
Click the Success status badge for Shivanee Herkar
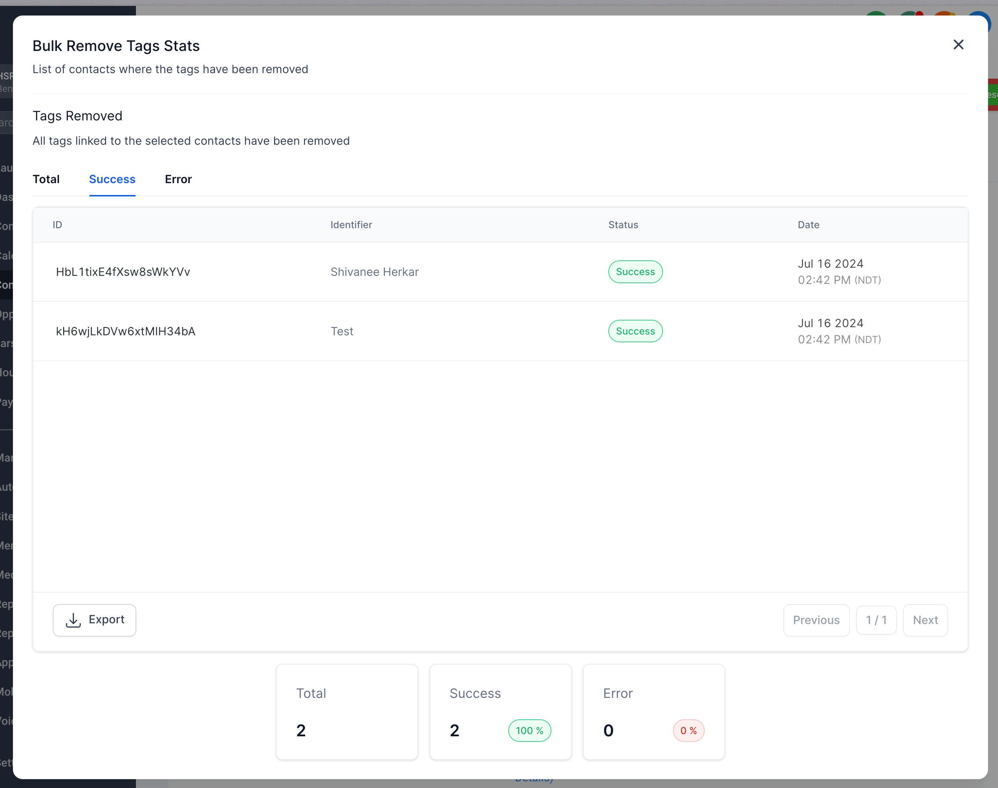coord(635,271)
